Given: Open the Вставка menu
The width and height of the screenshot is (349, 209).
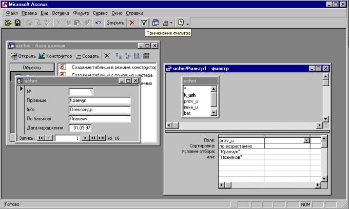Looking at the screenshot, I should [x=61, y=13].
